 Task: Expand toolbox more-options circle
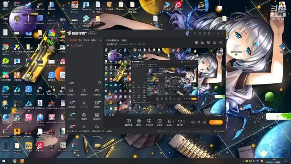click(99, 83)
